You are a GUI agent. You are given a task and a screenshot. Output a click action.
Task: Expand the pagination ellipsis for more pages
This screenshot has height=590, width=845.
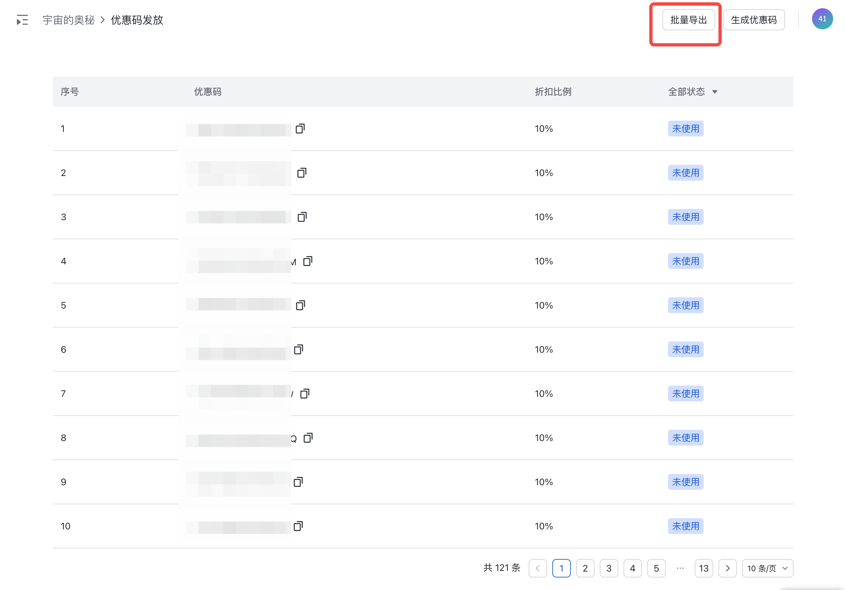point(680,568)
